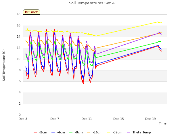This screenshot has height=138, width=184.
Task: Click the Soil Temperature (C) axis label
Action: (4, 65)
